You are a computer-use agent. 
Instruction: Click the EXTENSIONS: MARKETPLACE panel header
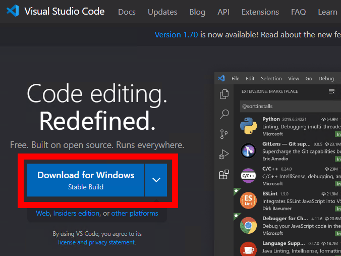[270, 91]
